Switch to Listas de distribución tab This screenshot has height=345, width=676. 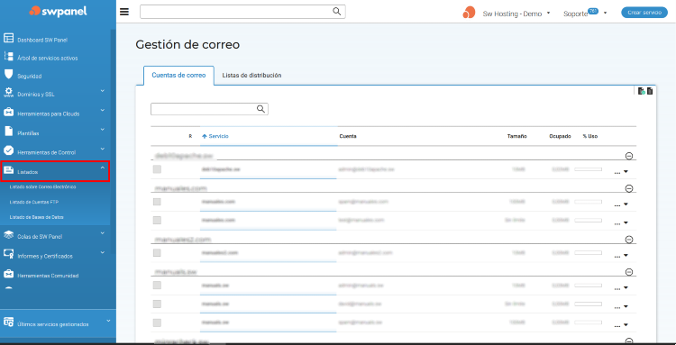point(251,75)
